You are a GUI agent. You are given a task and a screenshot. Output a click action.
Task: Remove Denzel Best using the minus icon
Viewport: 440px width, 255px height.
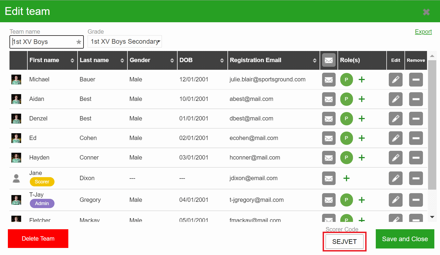(x=416, y=119)
